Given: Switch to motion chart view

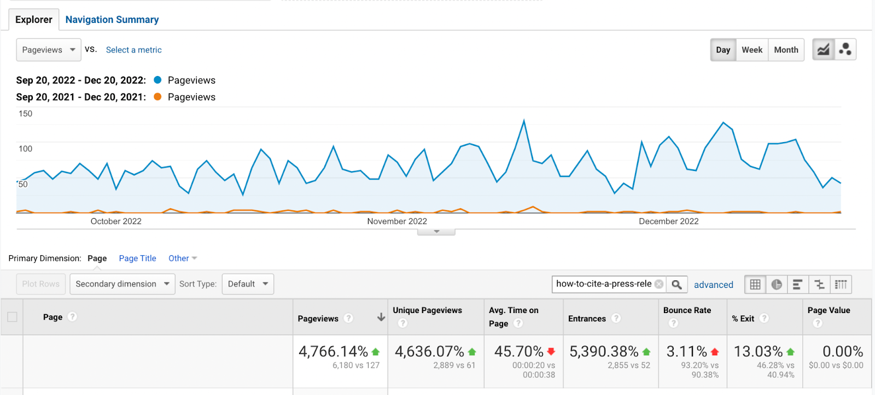Looking at the screenshot, I should click(845, 50).
